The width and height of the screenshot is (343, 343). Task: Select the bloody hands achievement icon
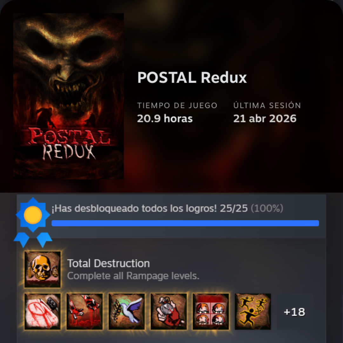pos(84,312)
